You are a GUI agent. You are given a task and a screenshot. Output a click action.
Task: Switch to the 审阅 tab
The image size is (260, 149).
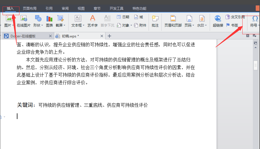point(65,9)
